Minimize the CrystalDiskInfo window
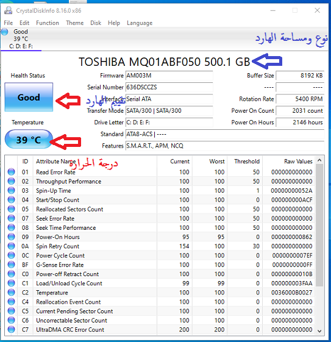 [273, 10]
